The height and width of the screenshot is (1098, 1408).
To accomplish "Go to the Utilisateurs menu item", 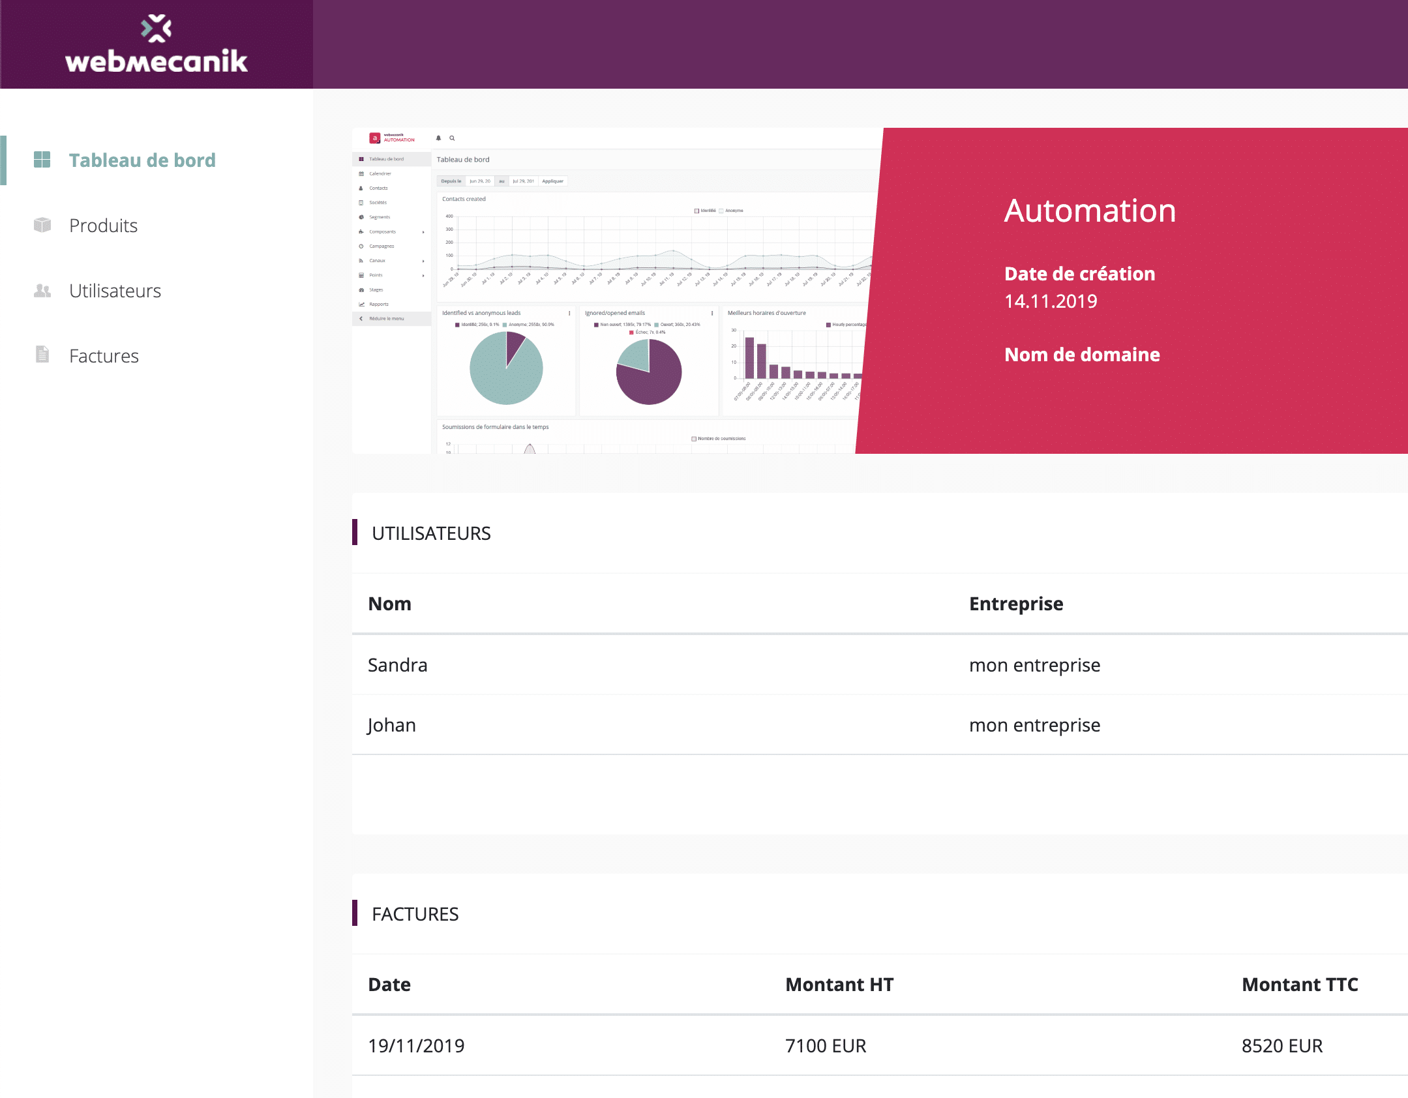I will tap(115, 291).
